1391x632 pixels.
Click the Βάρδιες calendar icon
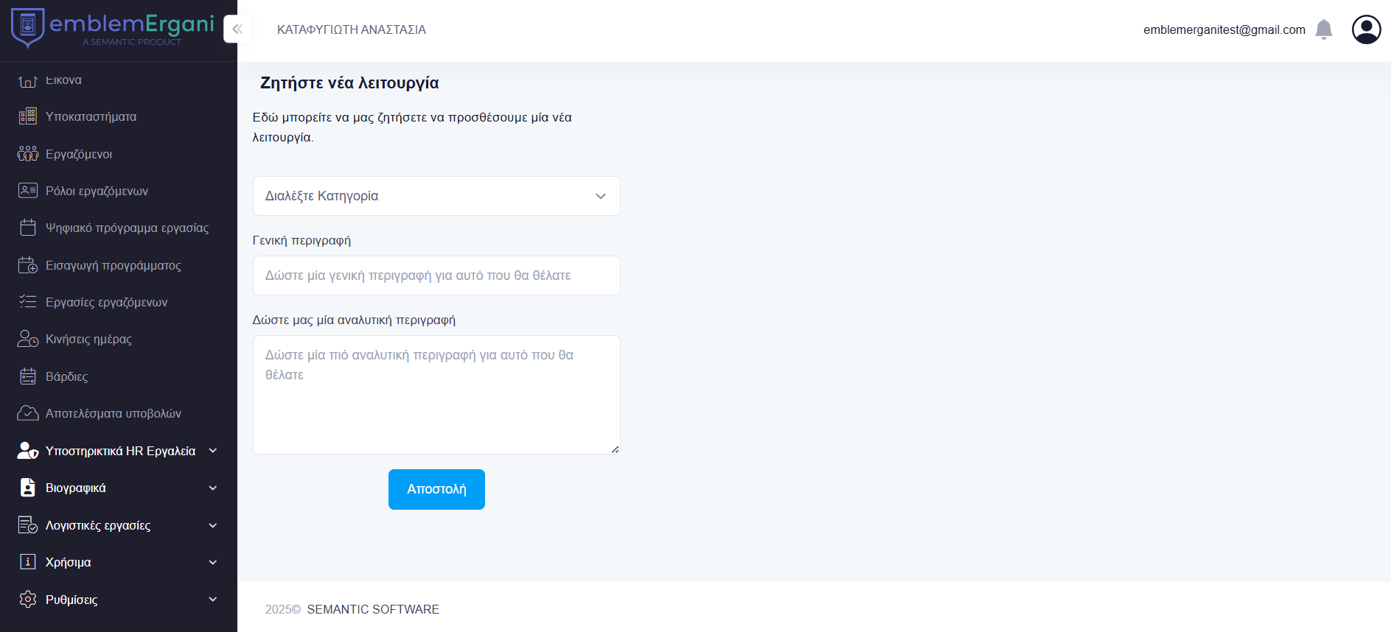pos(28,376)
